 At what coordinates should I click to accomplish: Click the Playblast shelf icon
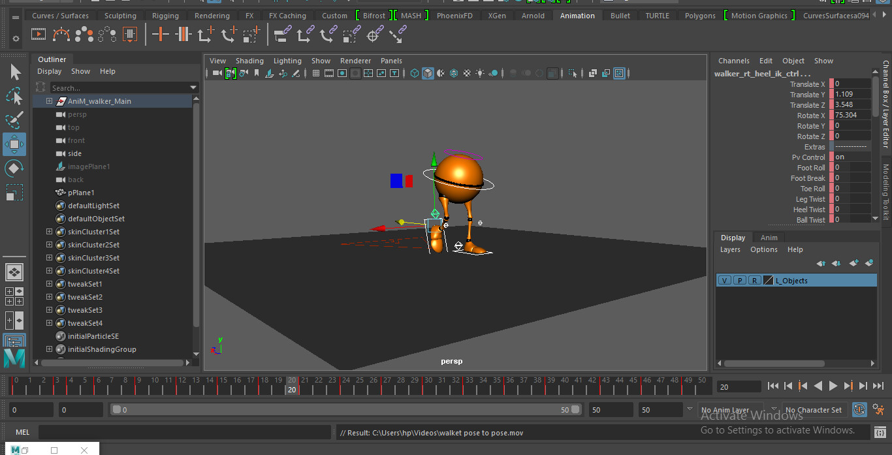[39, 34]
